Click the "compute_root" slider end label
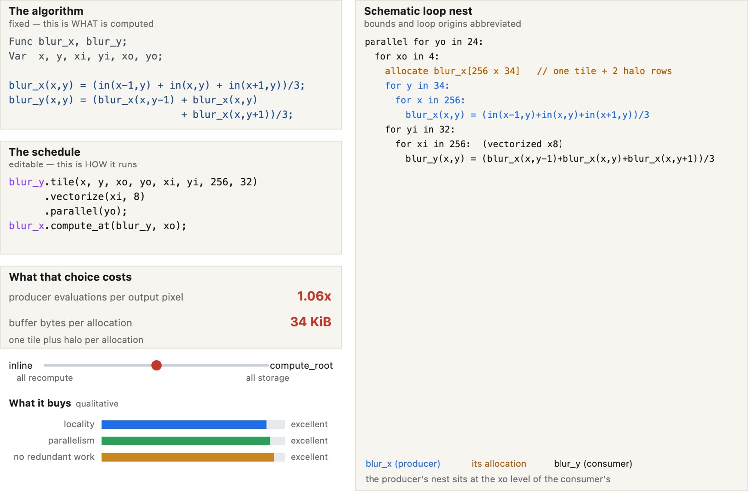Screen dimensions: 748x491 [301, 365]
